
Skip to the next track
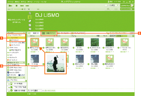27,6
